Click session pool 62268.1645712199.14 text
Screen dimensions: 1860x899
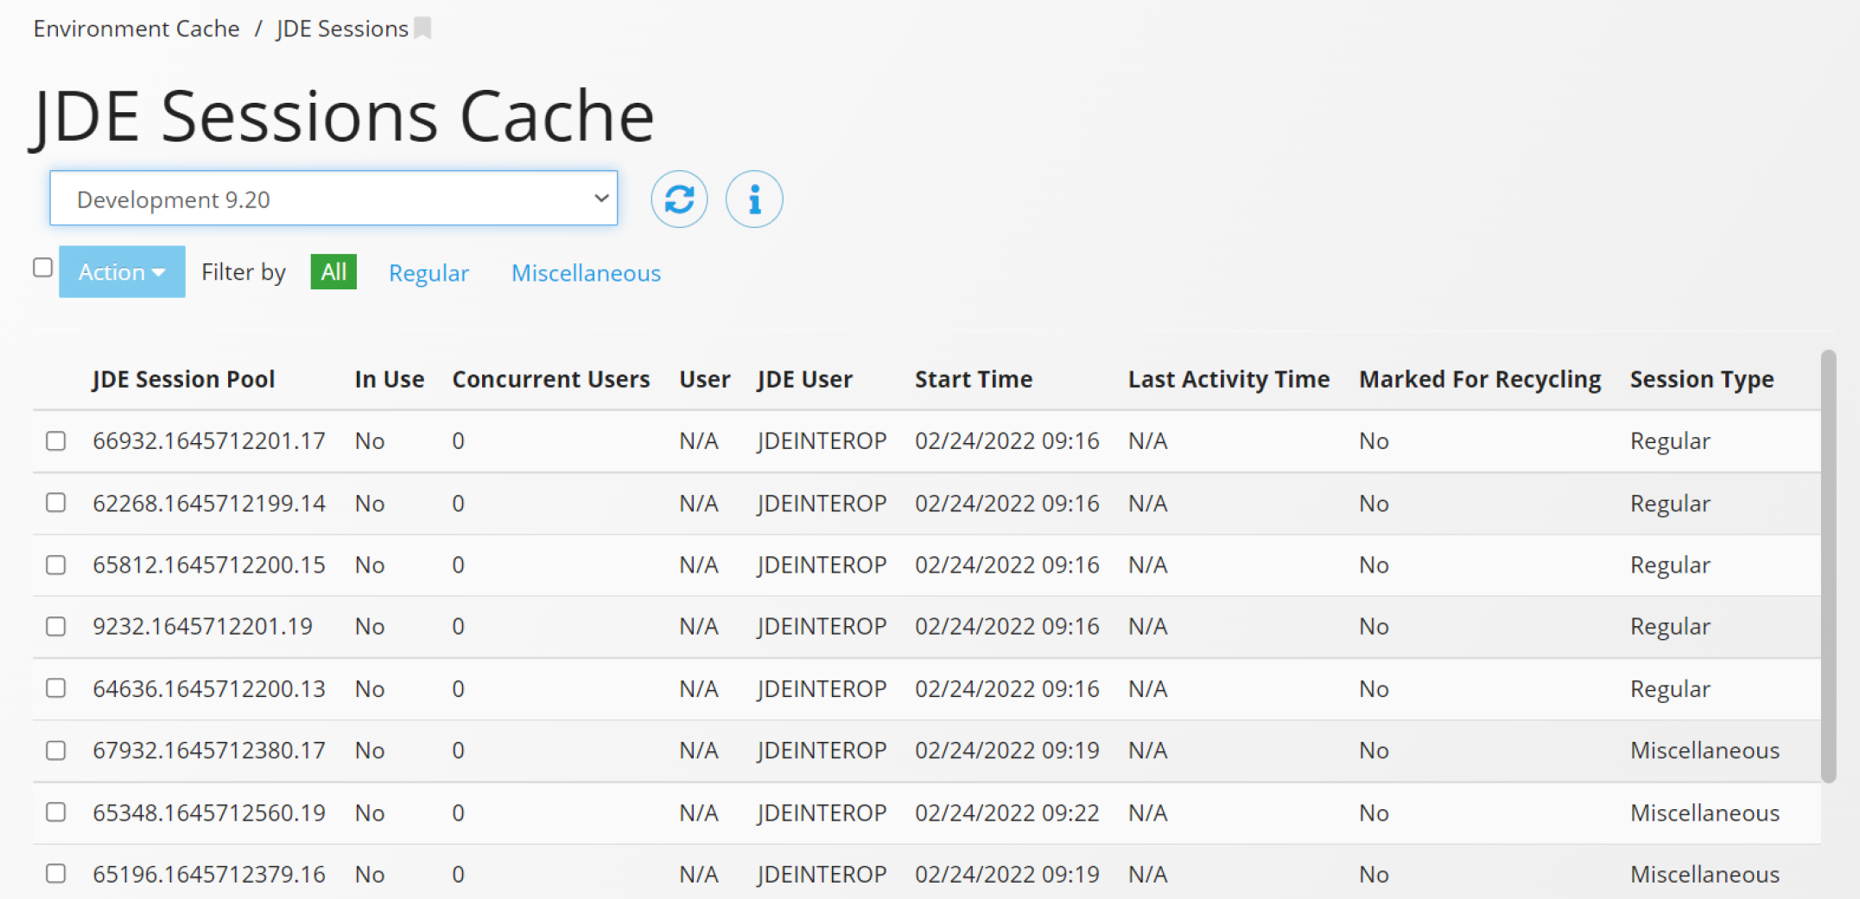(209, 503)
